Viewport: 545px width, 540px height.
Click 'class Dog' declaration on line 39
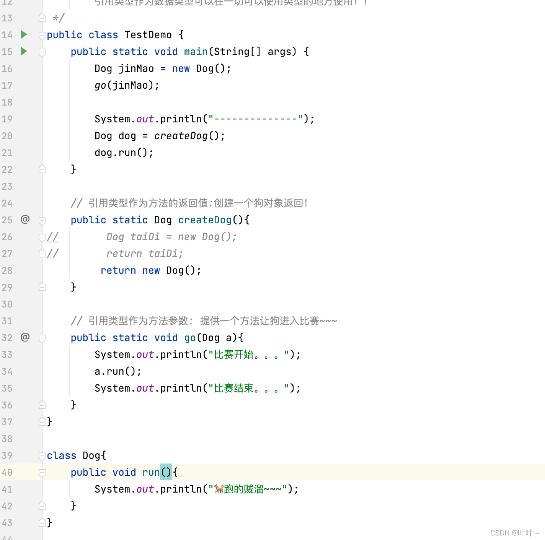(77, 455)
